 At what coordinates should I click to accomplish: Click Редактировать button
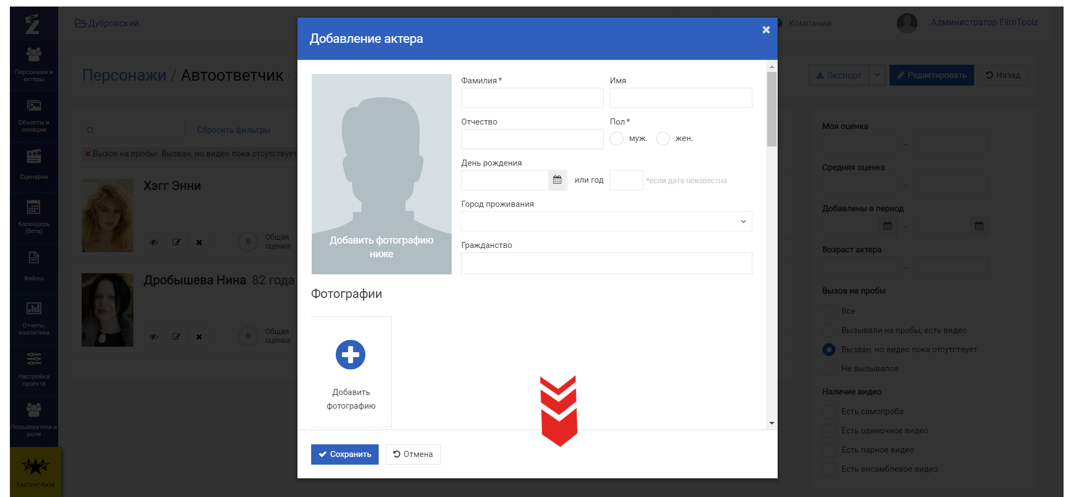[x=931, y=75]
